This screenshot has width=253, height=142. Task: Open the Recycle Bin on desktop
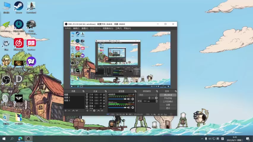(x=6, y=119)
